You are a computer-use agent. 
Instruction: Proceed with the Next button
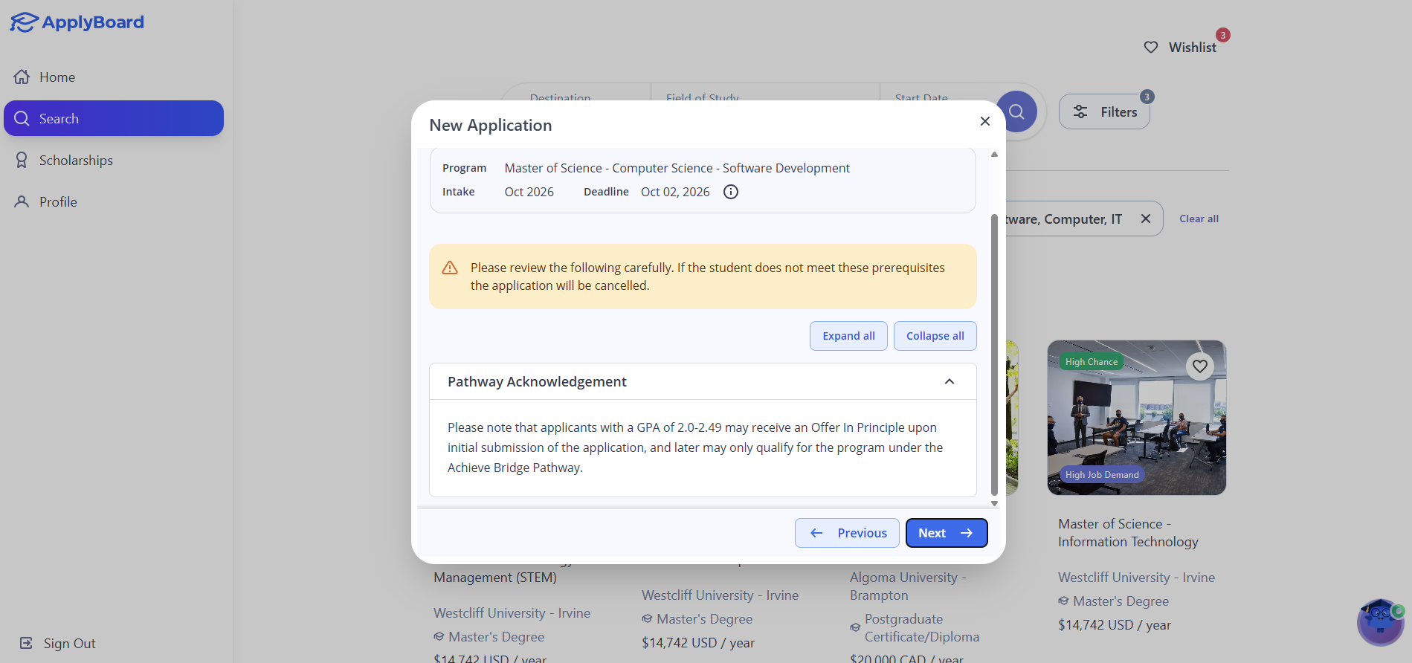click(x=947, y=533)
